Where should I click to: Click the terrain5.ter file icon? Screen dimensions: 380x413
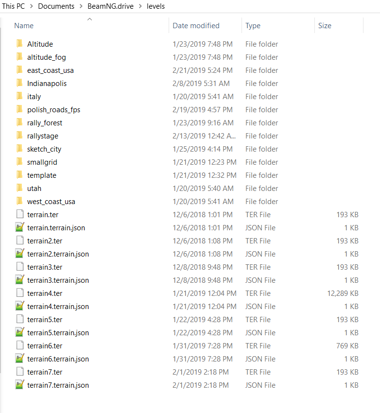coord(20,319)
